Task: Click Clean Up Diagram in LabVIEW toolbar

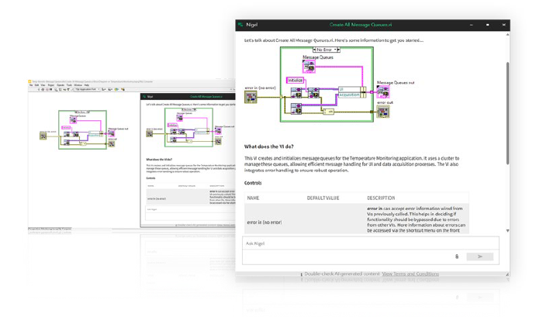Action: 123,90
